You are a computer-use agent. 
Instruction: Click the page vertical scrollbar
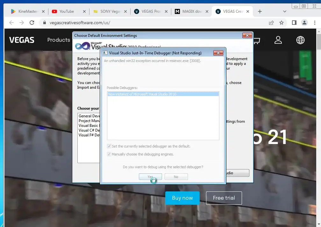[x=318, y=42]
